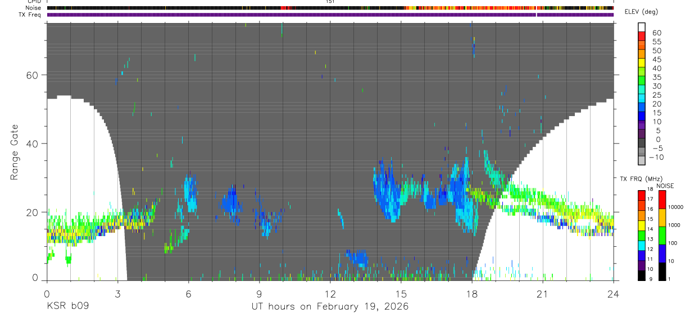Click the '11' label on the TX FRQ scale
690x318 pixels.
(x=649, y=259)
